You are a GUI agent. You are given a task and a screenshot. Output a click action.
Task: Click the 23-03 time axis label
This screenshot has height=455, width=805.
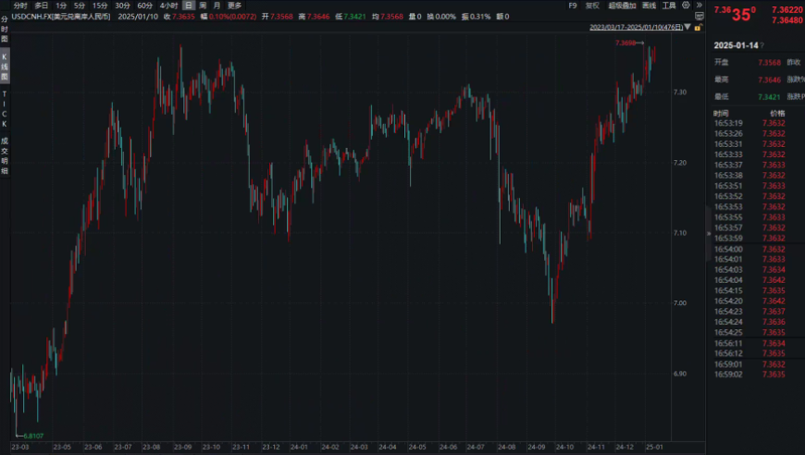20,448
